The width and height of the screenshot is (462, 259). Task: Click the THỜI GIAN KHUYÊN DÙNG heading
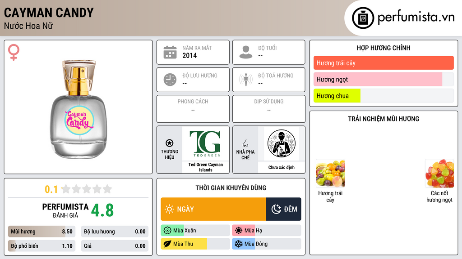point(231,188)
